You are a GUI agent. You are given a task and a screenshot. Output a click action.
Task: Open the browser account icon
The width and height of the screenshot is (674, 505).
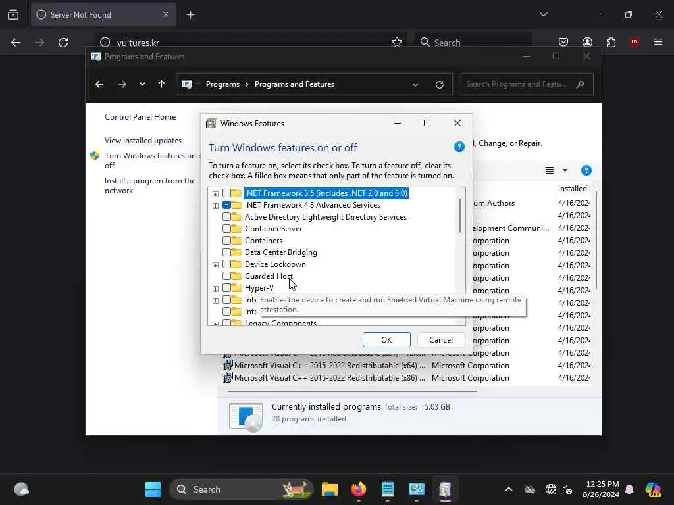(587, 42)
